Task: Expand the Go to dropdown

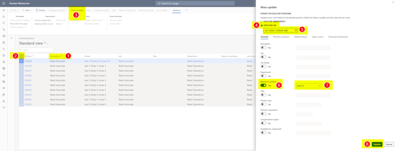Action: click(x=60, y=24)
